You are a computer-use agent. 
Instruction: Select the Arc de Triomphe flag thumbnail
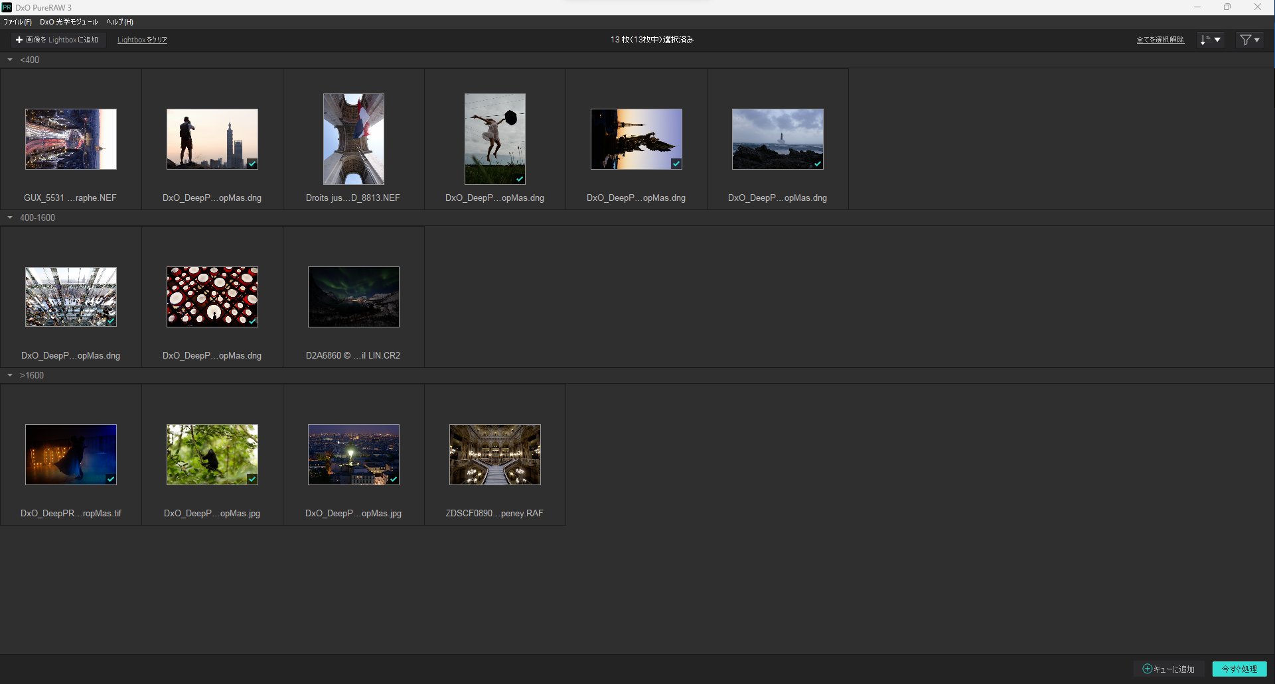coord(354,139)
